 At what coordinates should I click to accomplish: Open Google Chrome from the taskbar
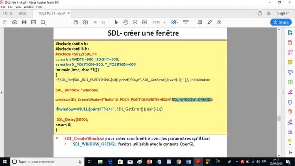178,162
